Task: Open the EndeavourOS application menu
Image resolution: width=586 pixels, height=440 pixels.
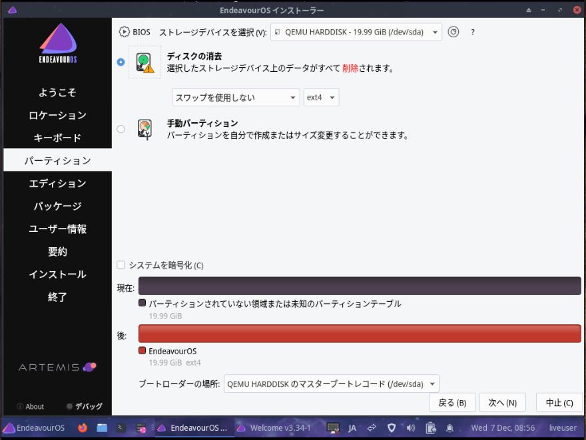Action: click(34, 427)
